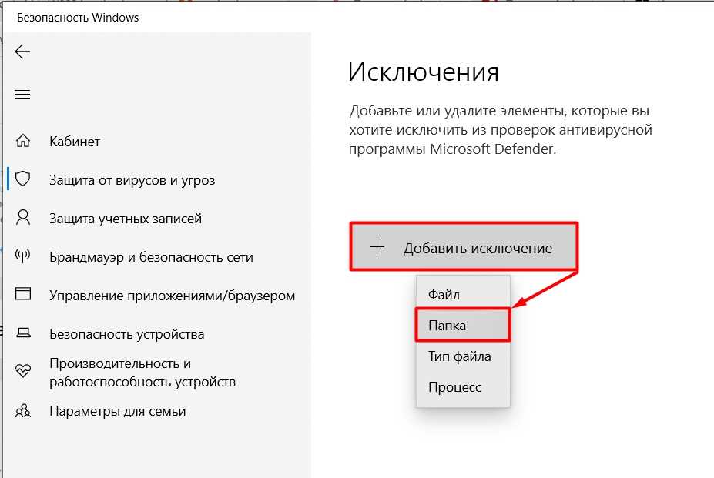The height and width of the screenshot is (478, 714).
Task: Click the shield icon for virus protection
Action: [23, 179]
